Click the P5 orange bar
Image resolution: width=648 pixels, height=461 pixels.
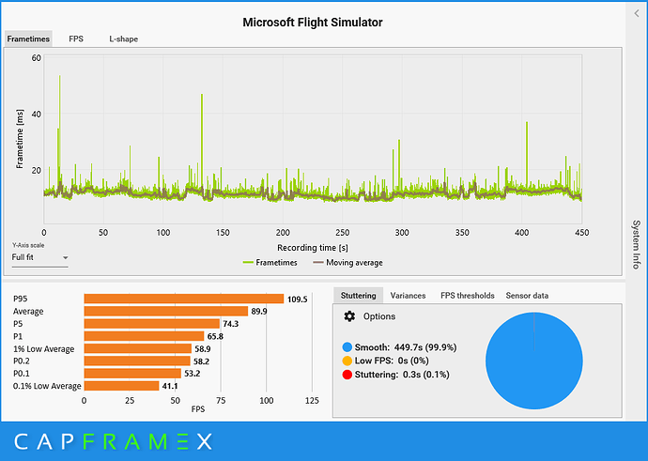click(x=151, y=323)
